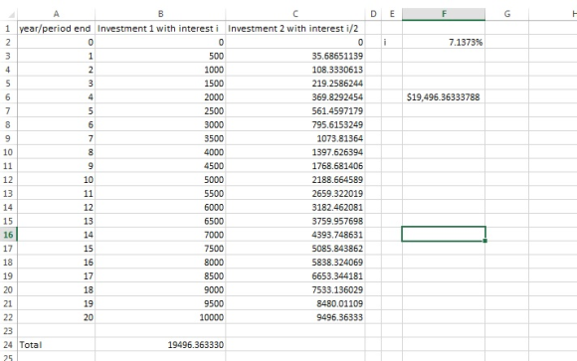Select column E header

point(392,14)
